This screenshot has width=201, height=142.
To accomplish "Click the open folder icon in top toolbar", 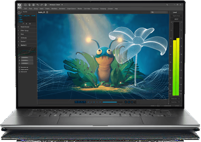I will pos(25,5).
